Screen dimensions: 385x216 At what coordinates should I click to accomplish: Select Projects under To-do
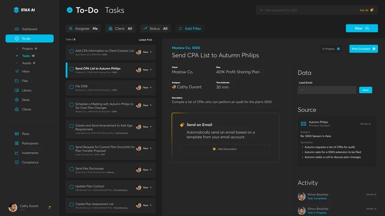[x=27, y=49]
